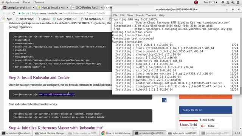Minimize the terminal window
The image size is (242, 136).
pos(227,9)
